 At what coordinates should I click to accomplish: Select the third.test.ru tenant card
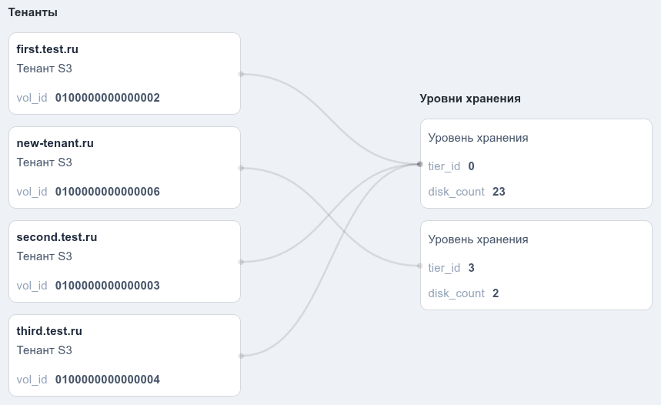(x=125, y=355)
